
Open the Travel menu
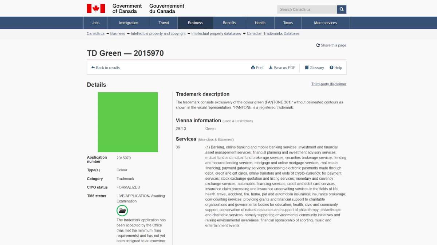[x=164, y=23]
